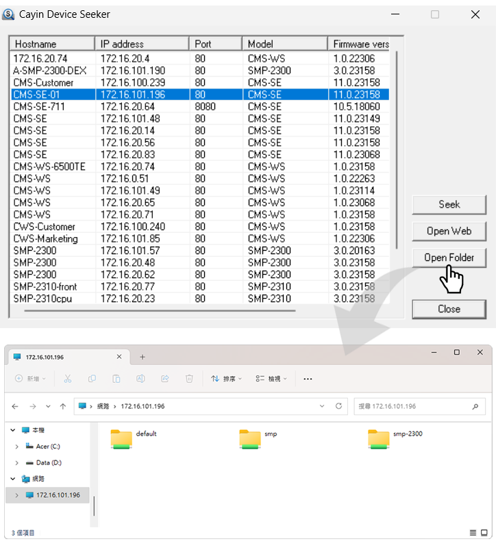
Task: Expand the 172.16.101.196 tree node
Action: click(x=16, y=495)
